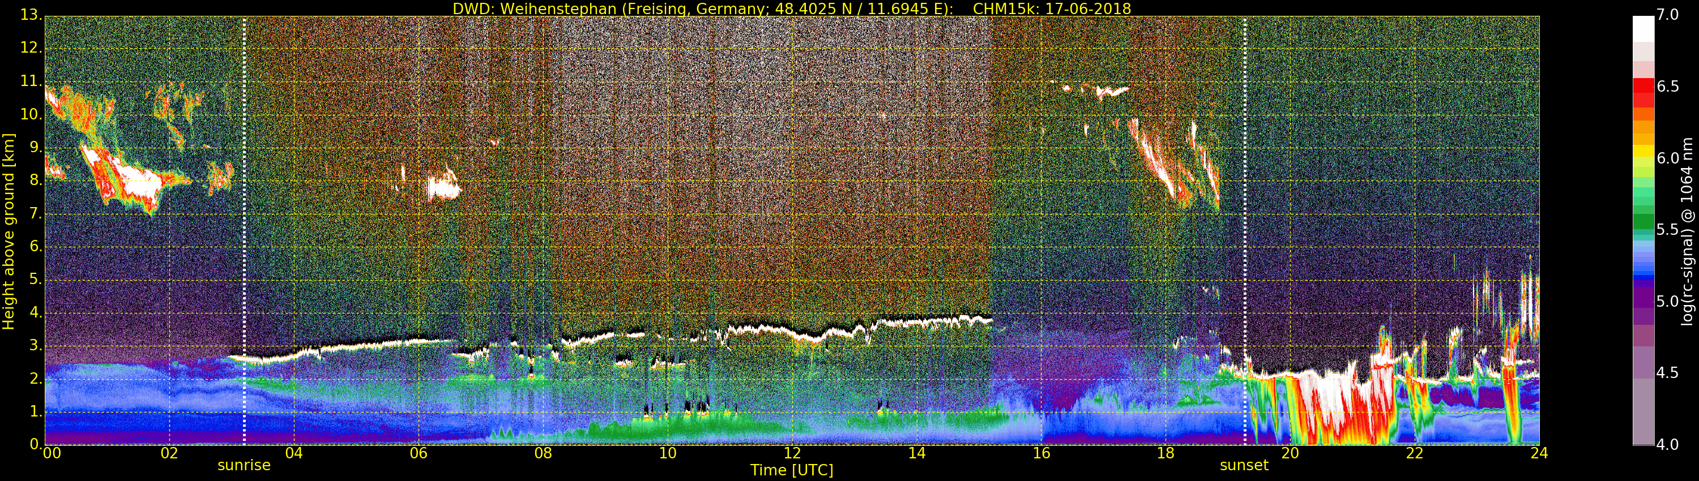Viewport: 1699px width, 481px height.
Task: Click the 4.0 tick label on the colorbar
Action: click(x=1668, y=445)
